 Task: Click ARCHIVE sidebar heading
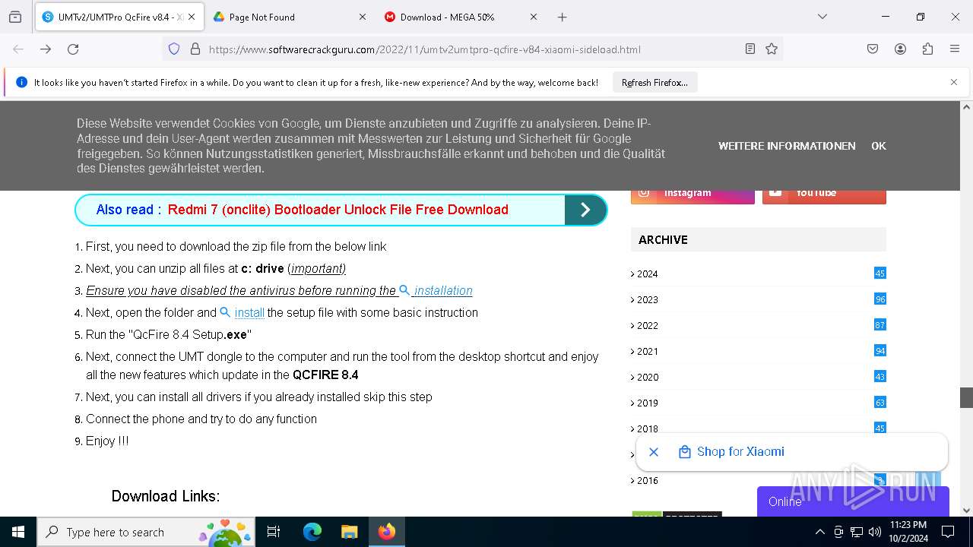coord(663,239)
